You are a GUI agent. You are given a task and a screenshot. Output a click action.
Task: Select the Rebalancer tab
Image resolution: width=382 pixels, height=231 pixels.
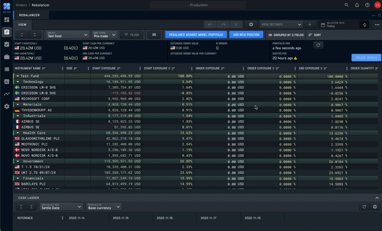[29, 15]
